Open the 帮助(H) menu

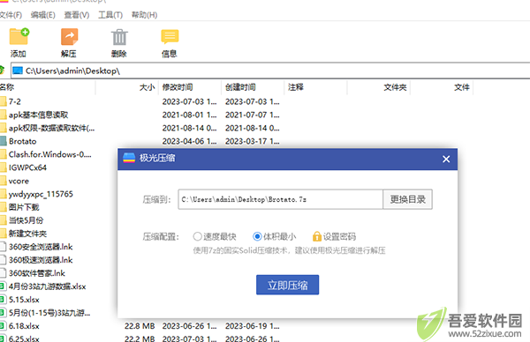[x=144, y=15]
